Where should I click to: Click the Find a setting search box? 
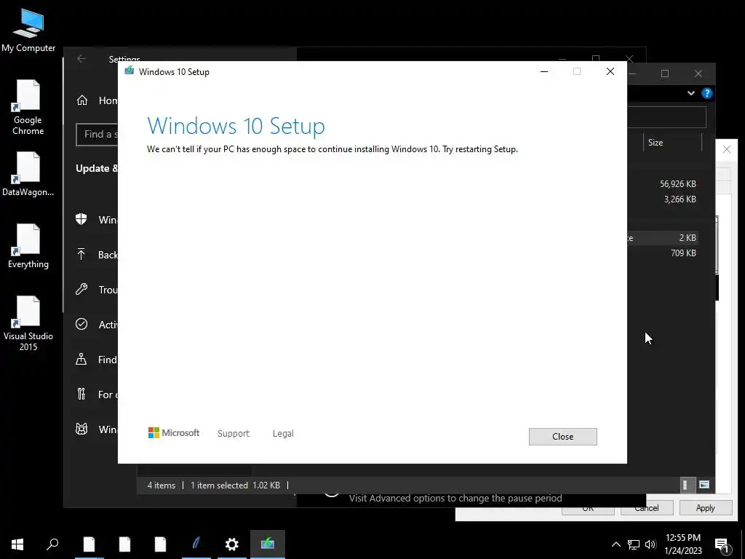coord(97,135)
